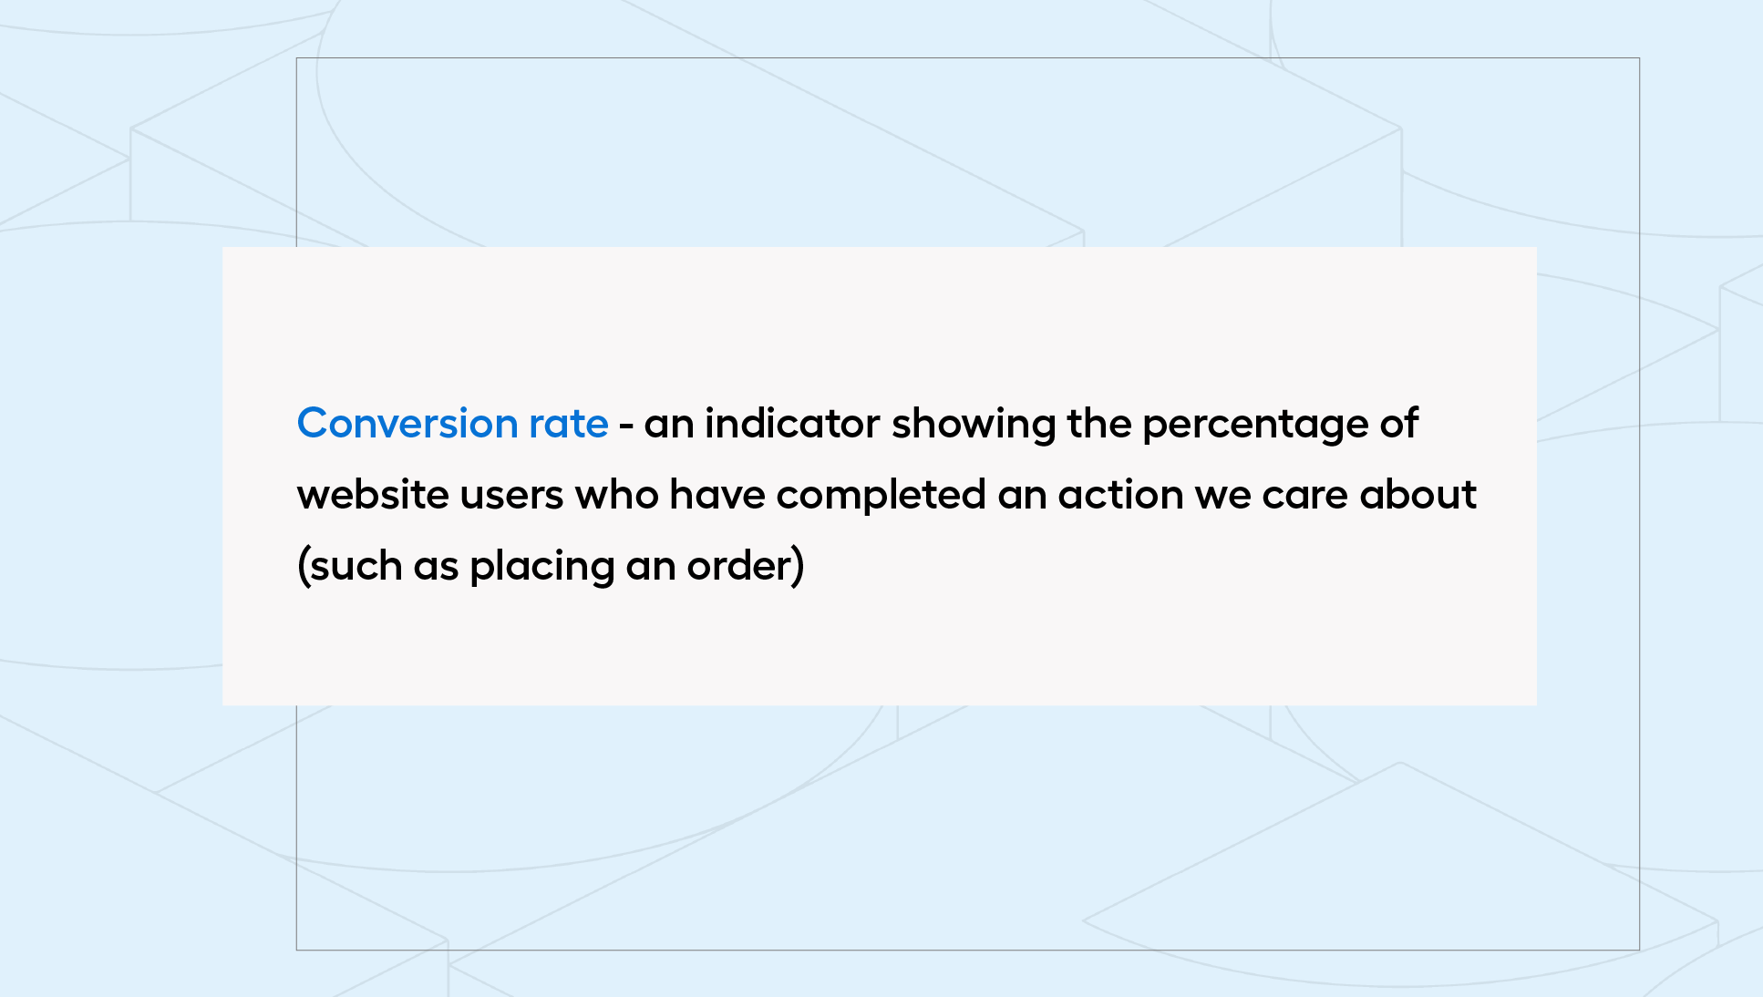Image resolution: width=1763 pixels, height=997 pixels.
Task: Click the word "about" ending the second line
Action: (x=1418, y=495)
